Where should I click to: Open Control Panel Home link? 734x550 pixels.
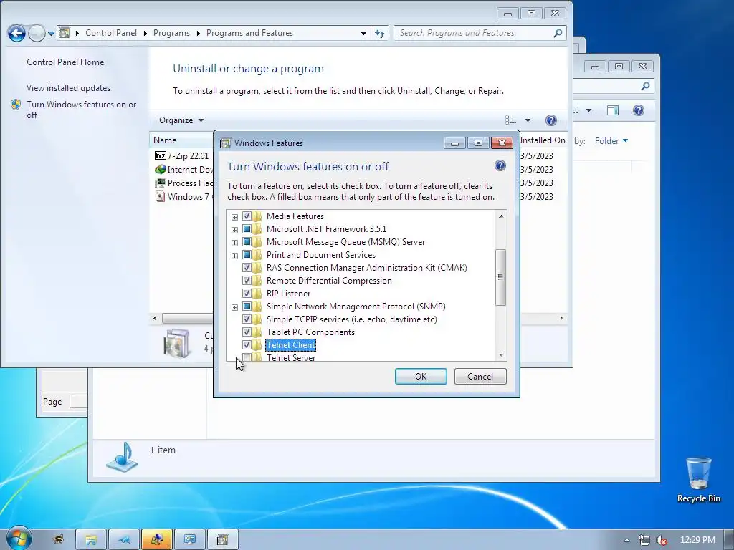point(65,62)
